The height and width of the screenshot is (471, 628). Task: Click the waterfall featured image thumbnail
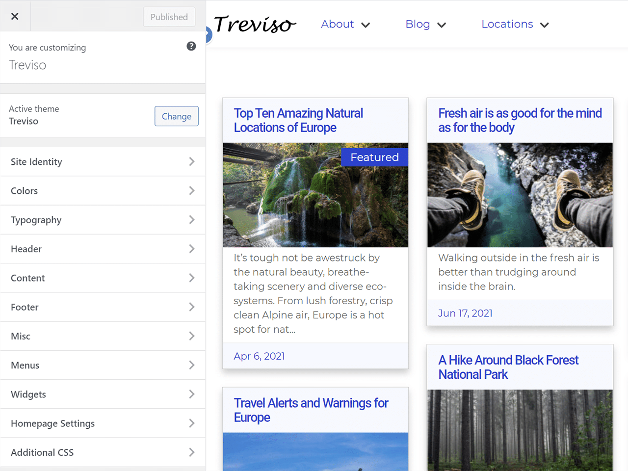click(x=315, y=195)
